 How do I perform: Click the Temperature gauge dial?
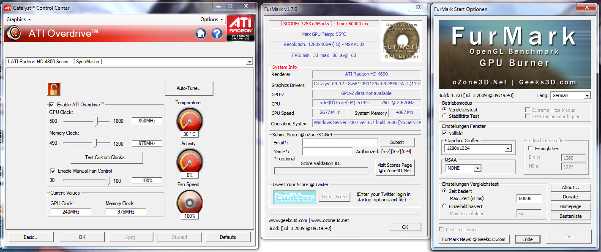[189, 120]
